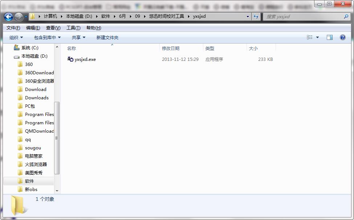
Task: Select 系统 (C:) drive in tree
Action: (29, 47)
